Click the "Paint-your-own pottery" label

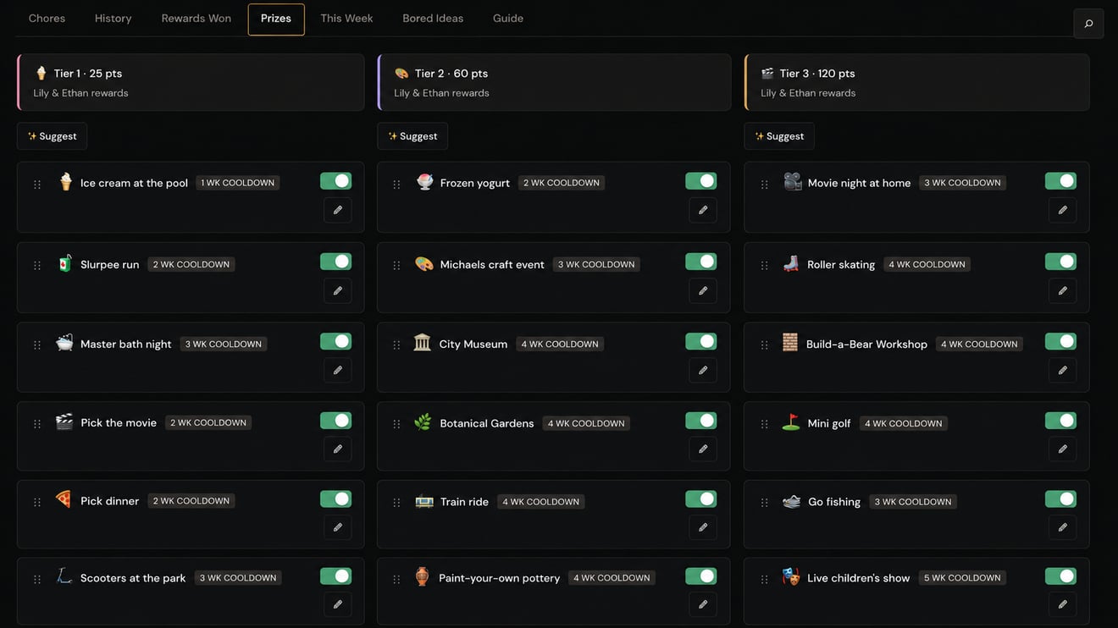(499, 578)
